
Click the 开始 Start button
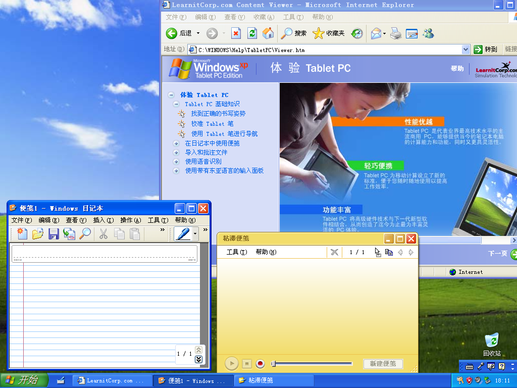click(24, 380)
